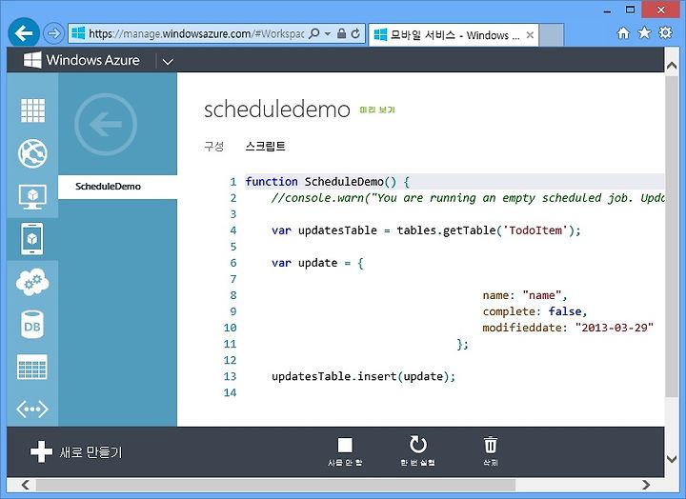Click the horizontal scrollbar right arrow
The image size is (686, 499).
pos(646,485)
